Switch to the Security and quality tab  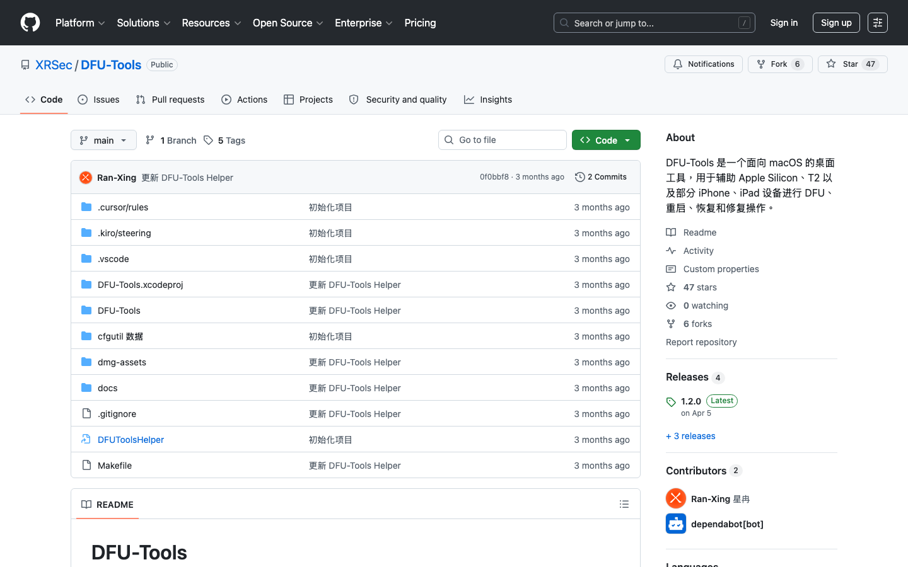[398, 100]
